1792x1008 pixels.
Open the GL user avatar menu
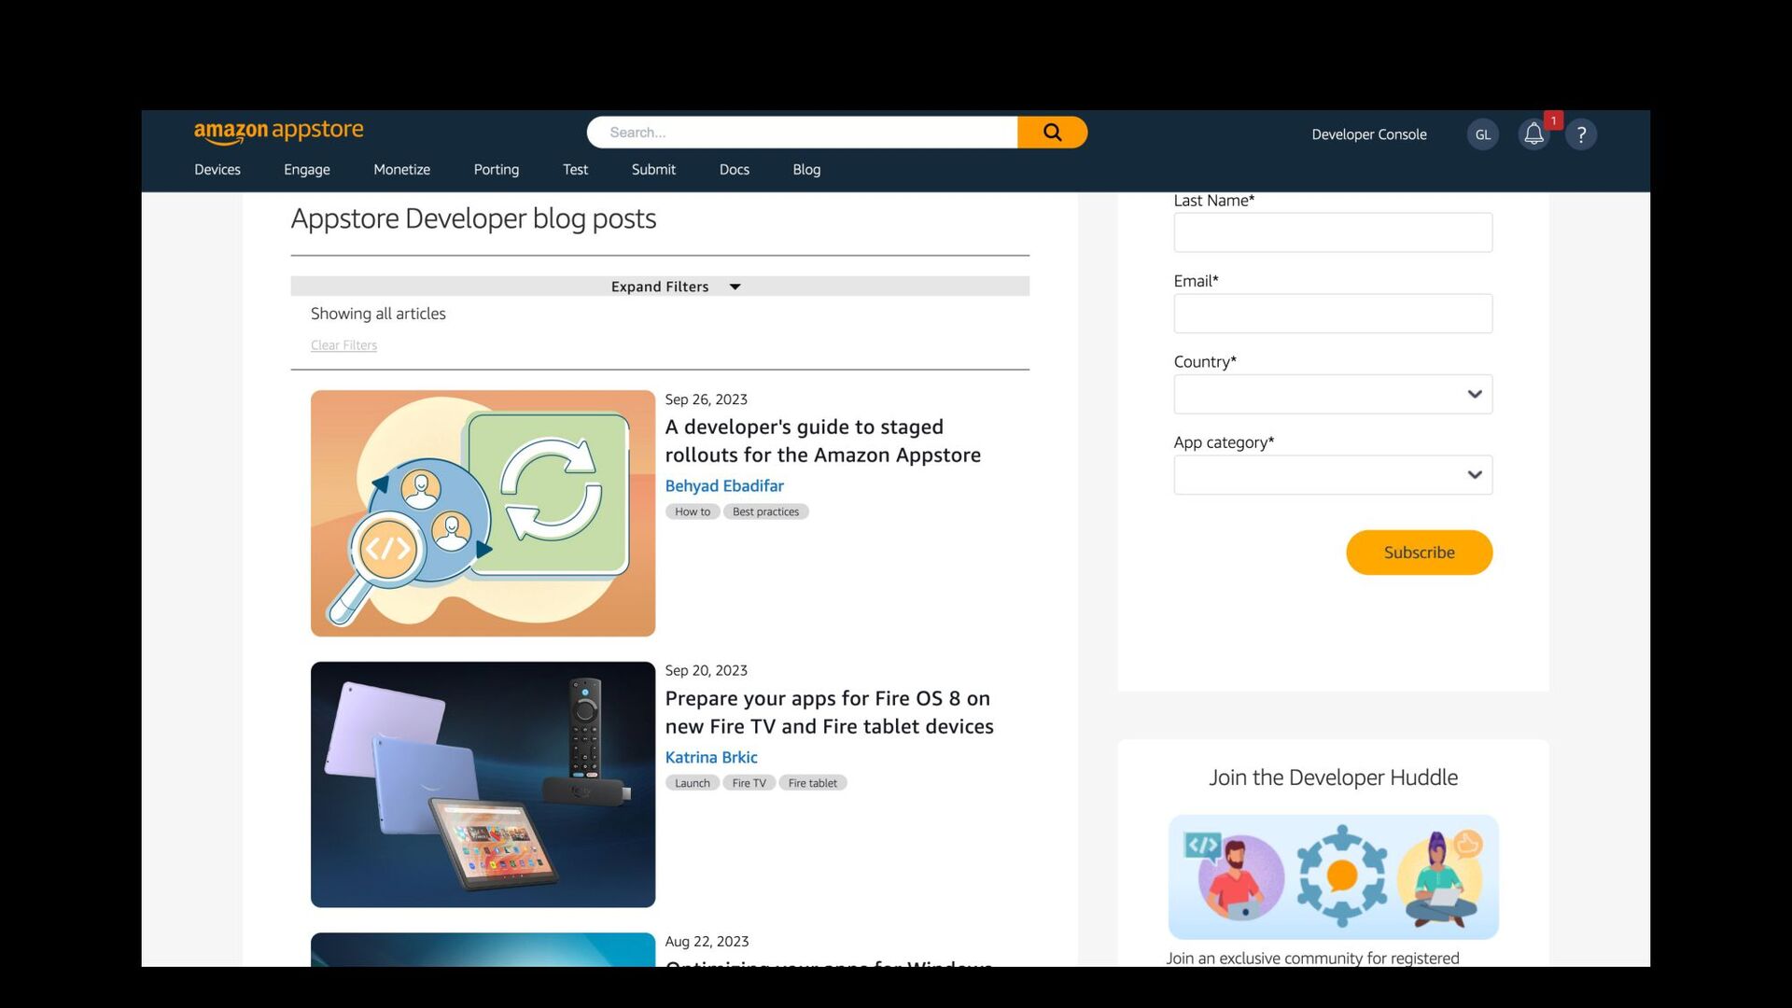[1483, 134]
